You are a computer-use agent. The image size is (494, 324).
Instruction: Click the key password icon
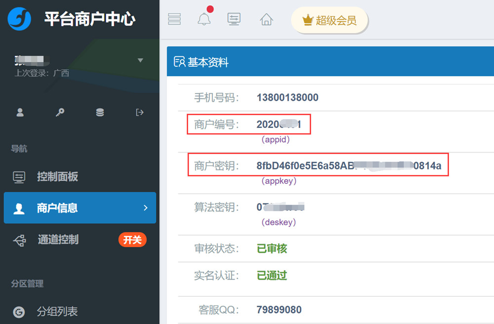tap(60, 113)
